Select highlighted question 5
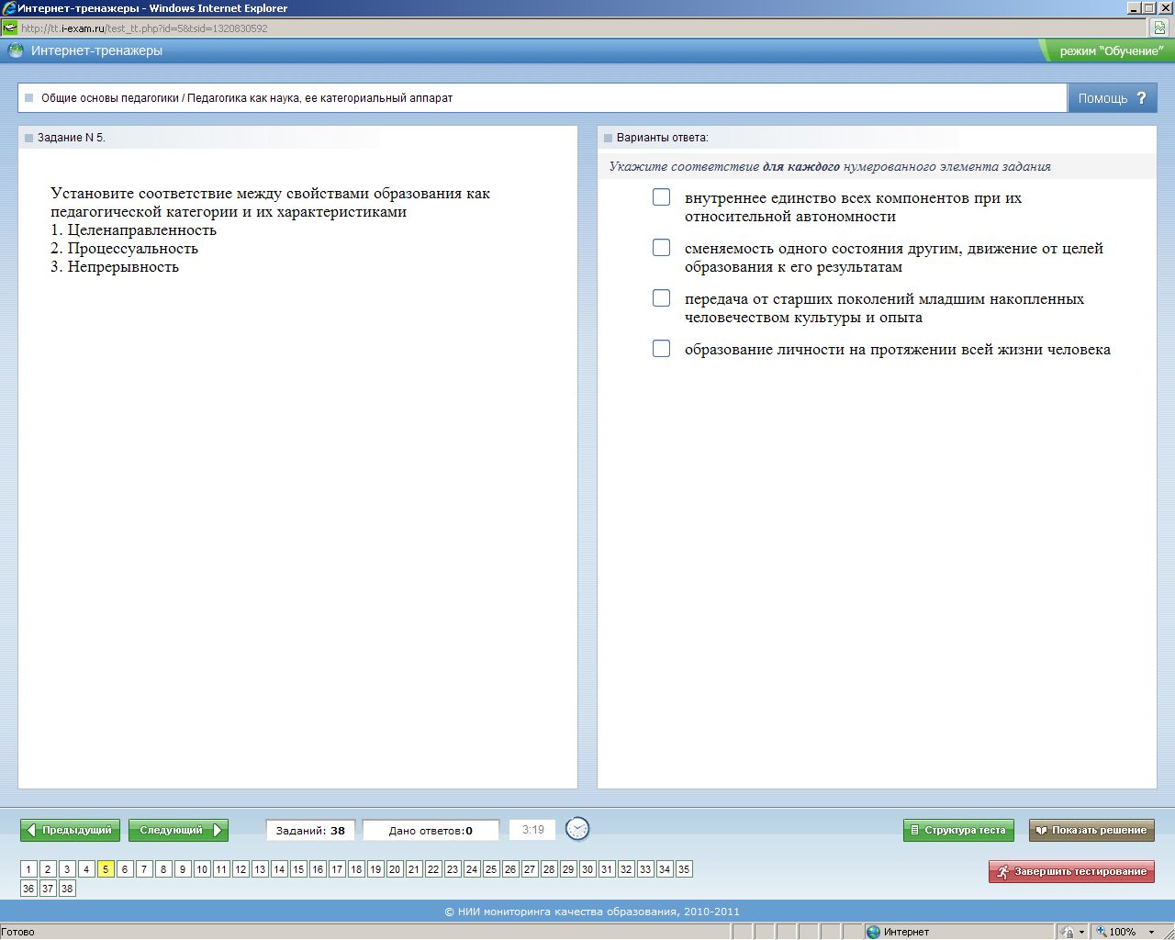 tap(106, 869)
